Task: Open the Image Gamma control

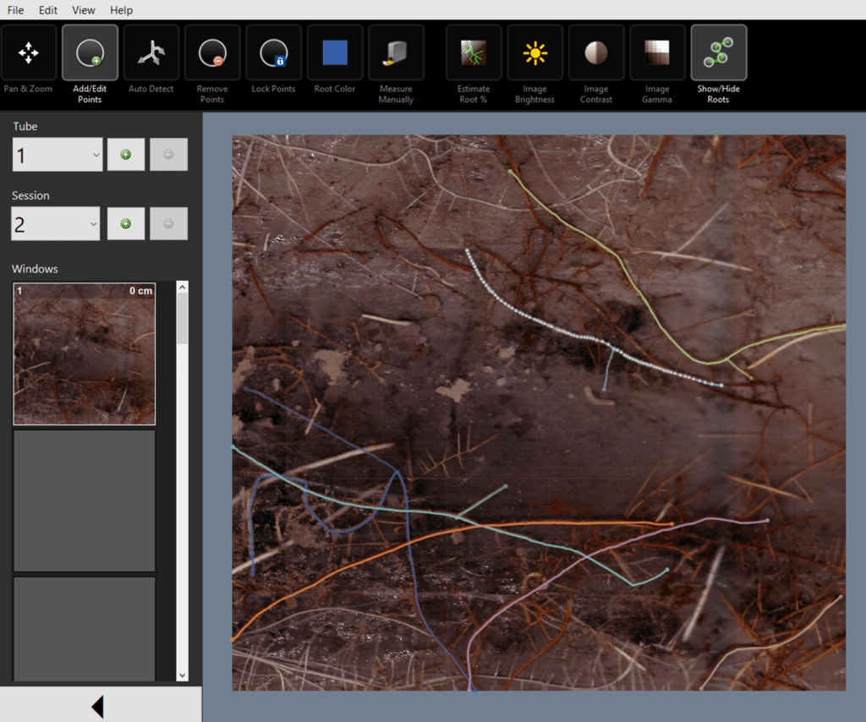Action: 657,54
